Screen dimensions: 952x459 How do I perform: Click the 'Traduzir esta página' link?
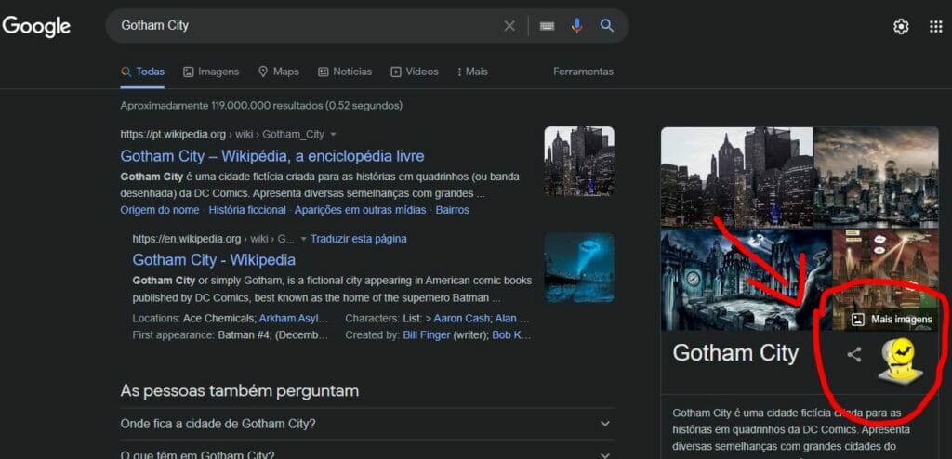point(358,239)
